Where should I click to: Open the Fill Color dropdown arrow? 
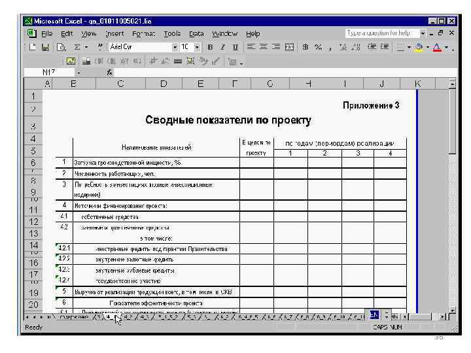click(x=427, y=48)
